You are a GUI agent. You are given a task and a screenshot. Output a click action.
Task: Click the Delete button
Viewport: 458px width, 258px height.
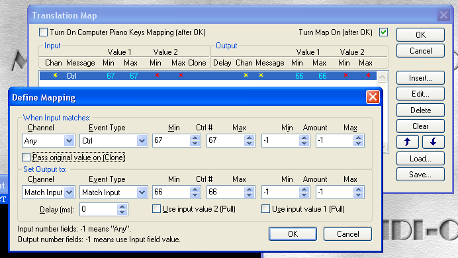tap(421, 110)
